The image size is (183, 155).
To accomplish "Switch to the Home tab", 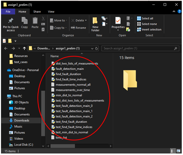I will click(x=22, y=12).
